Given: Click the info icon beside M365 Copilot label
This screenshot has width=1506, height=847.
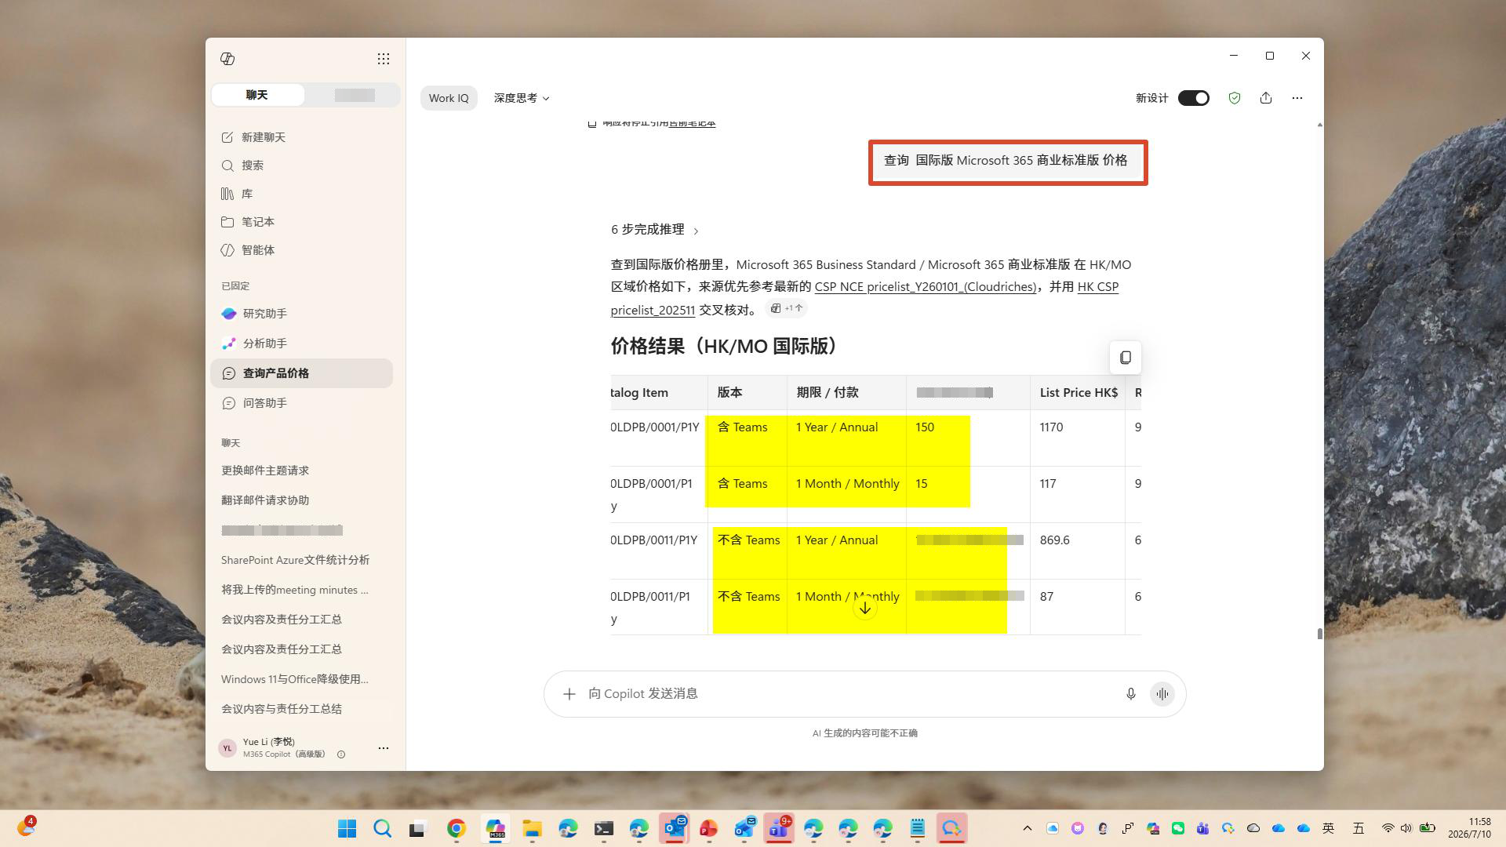Looking at the screenshot, I should click(x=341, y=754).
